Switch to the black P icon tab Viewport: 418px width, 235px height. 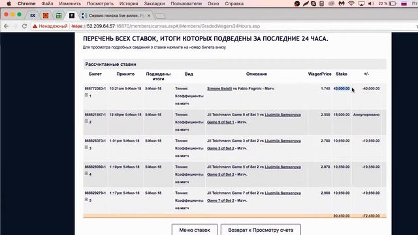pos(72,16)
